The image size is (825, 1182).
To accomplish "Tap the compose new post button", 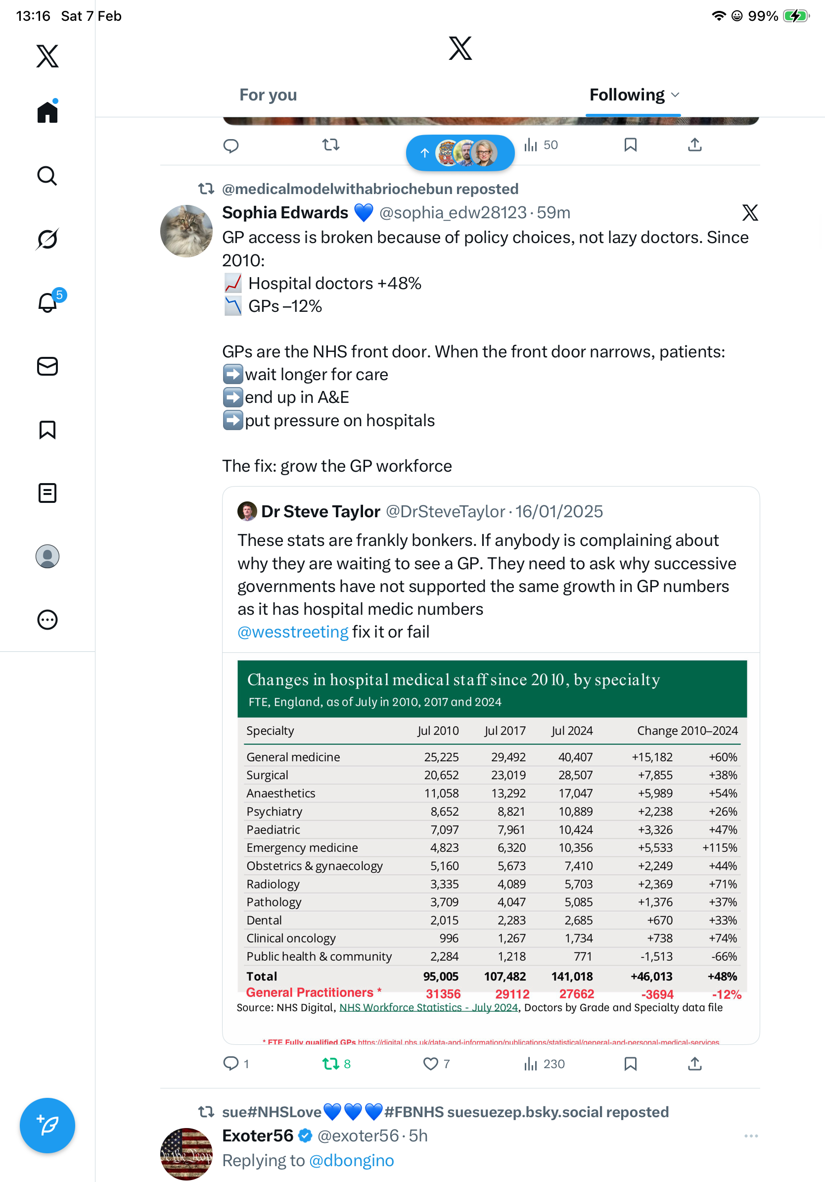I will [47, 1126].
